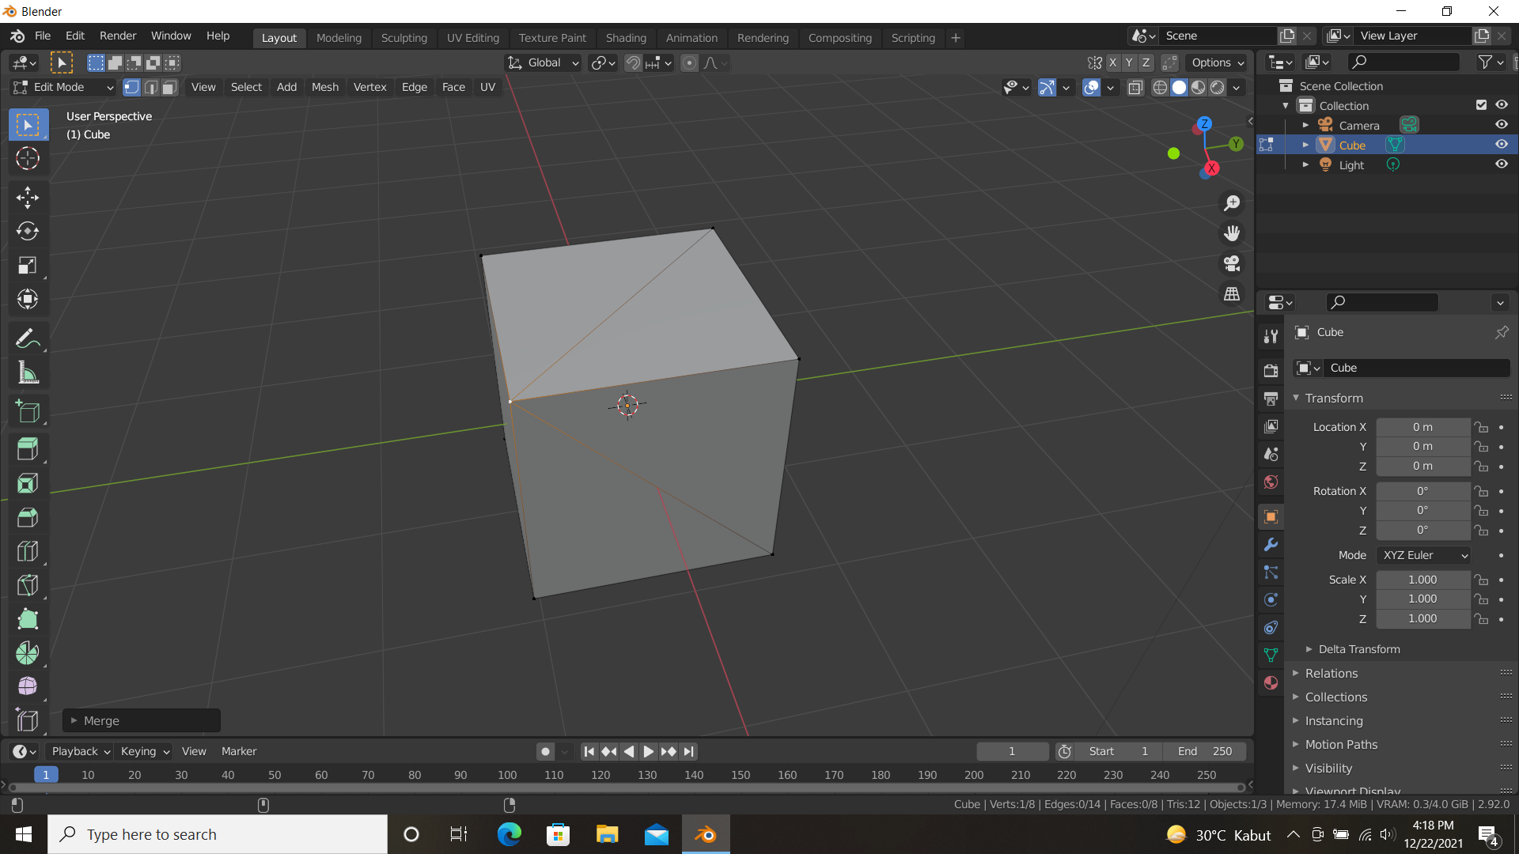1519x854 pixels.
Task: Open the Render menu
Action: coord(118,36)
